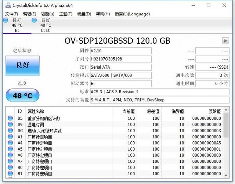Image resolution: width=235 pixels, height=184 pixels.
Task: Click the interface field Serial ATA
Action: 121,67
